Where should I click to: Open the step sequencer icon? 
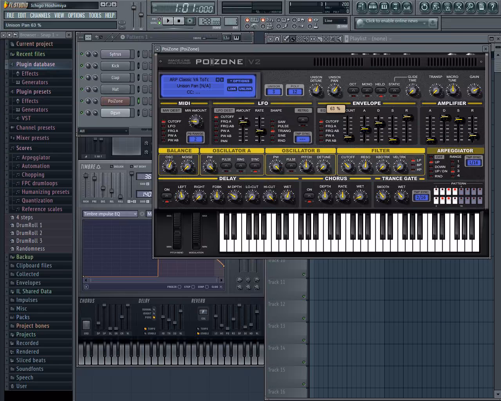coord(373,7)
